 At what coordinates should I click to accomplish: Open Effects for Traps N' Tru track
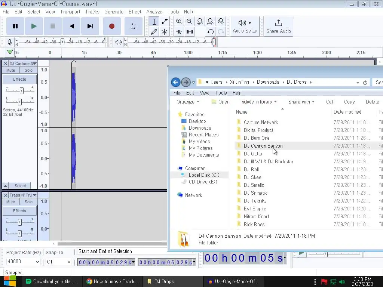click(19, 211)
